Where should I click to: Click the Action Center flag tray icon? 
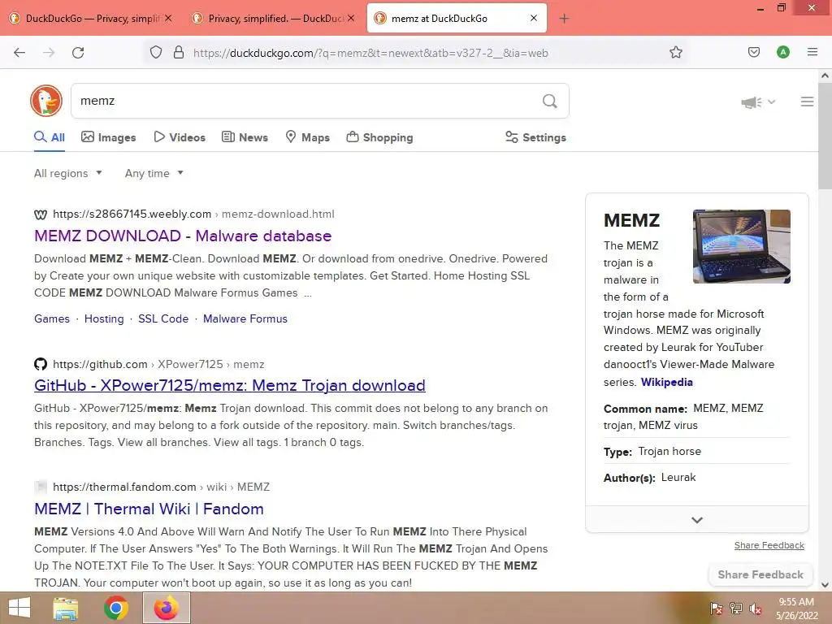point(716,609)
